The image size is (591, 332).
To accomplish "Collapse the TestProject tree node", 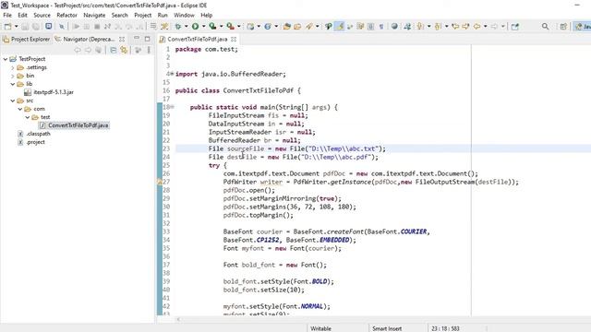I will coord(6,59).
